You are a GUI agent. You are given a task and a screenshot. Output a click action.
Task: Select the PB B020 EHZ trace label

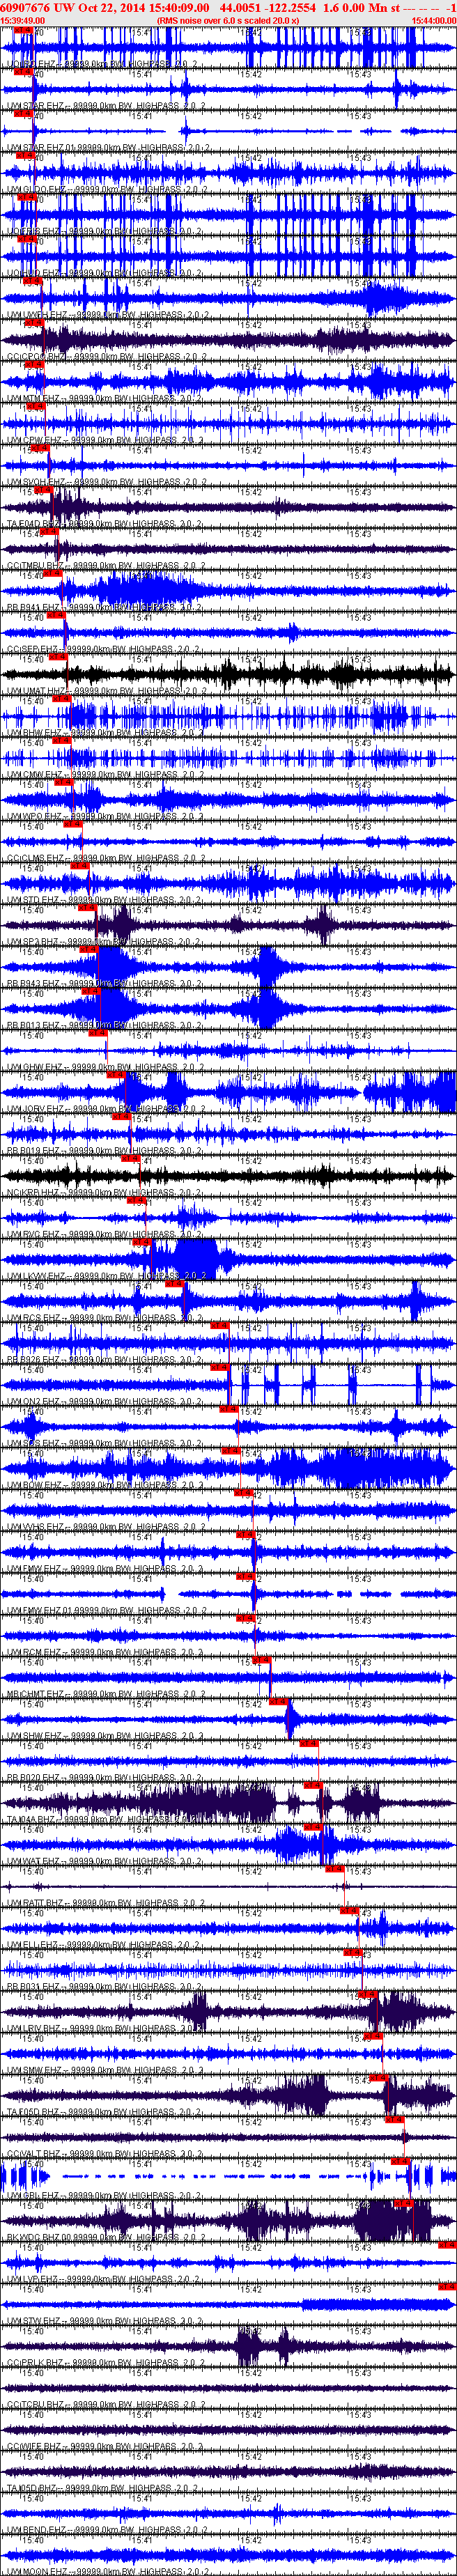[104, 1776]
